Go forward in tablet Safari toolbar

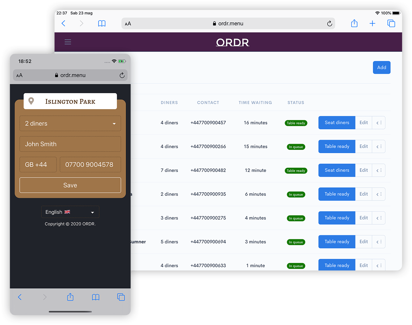tap(82, 23)
